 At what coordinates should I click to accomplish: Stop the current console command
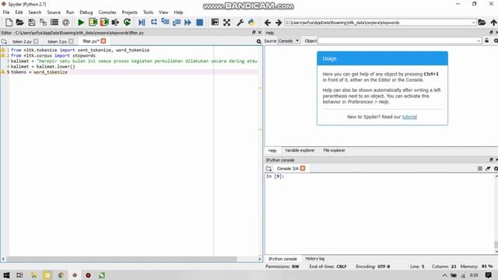click(480, 169)
